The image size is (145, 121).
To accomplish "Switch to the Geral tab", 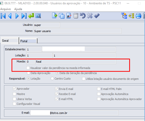I will [x=10, y=41].
